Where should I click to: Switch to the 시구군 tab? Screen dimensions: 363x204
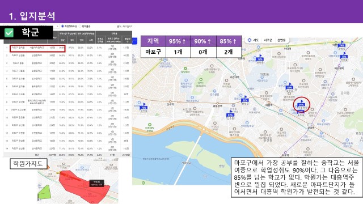click(268, 40)
